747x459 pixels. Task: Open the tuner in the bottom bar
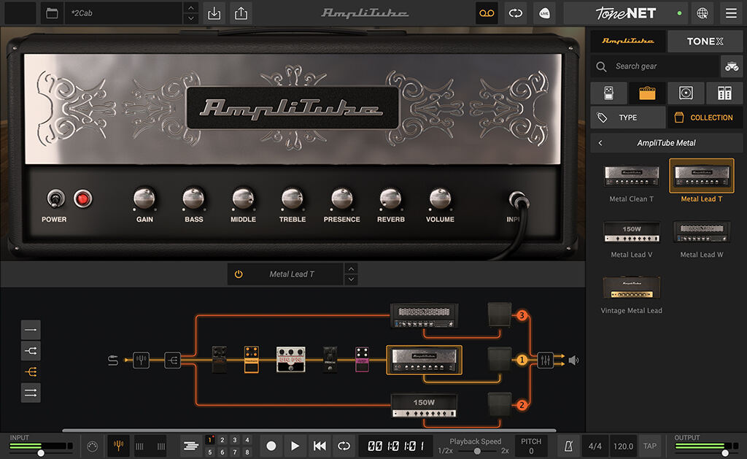pyautogui.click(x=119, y=446)
